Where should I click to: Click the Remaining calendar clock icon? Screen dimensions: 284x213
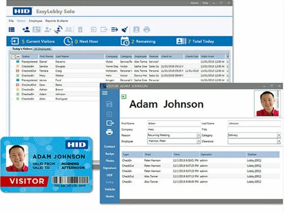(x=125, y=41)
